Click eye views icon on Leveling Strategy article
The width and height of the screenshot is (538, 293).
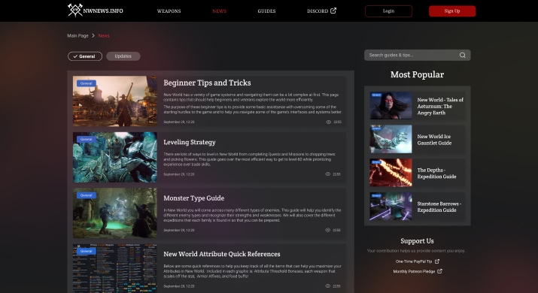(x=327, y=174)
